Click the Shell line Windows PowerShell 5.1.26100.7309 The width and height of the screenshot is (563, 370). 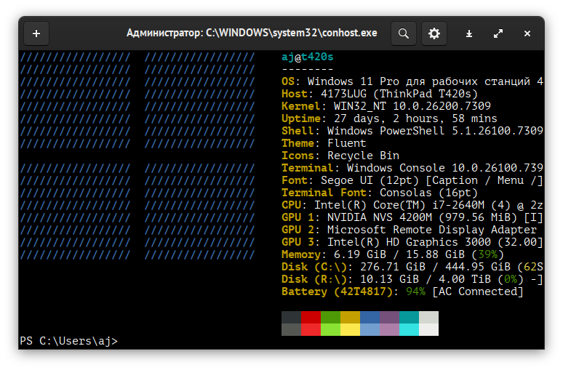pyautogui.click(x=412, y=131)
